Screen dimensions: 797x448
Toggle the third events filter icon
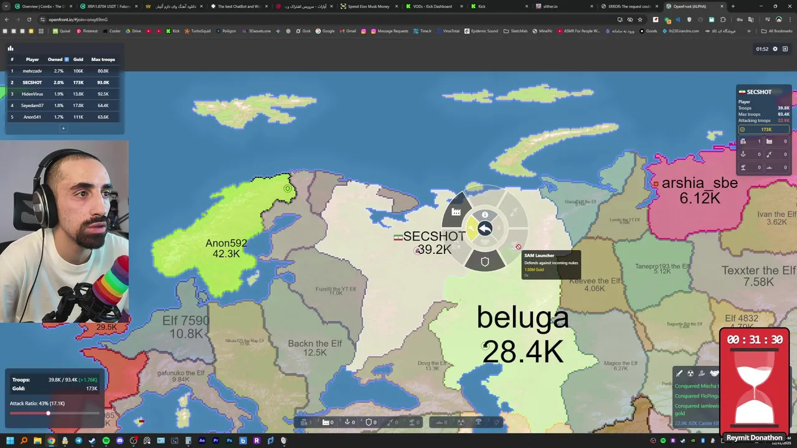click(x=702, y=373)
